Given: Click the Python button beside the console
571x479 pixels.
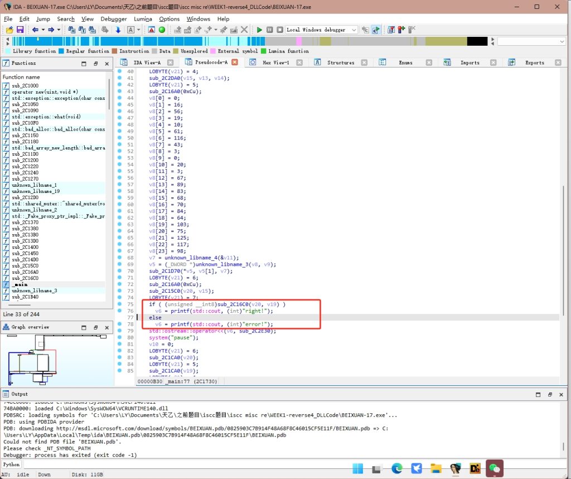Looking at the screenshot, I should tap(11, 465).
